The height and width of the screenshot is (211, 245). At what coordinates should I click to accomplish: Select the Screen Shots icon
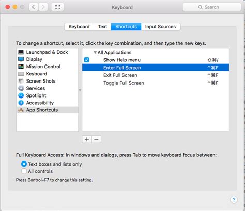pyautogui.click(x=21, y=81)
